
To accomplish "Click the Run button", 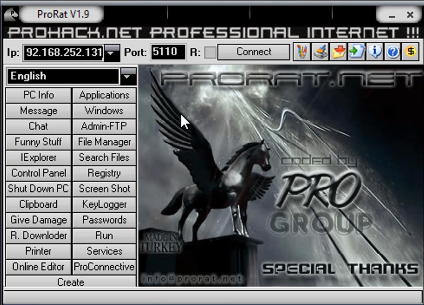I will click(x=104, y=236).
